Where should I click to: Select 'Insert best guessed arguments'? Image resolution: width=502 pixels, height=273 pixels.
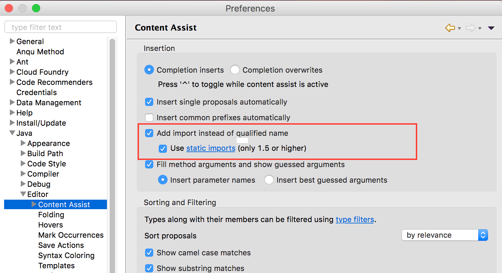click(x=269, y=180)
